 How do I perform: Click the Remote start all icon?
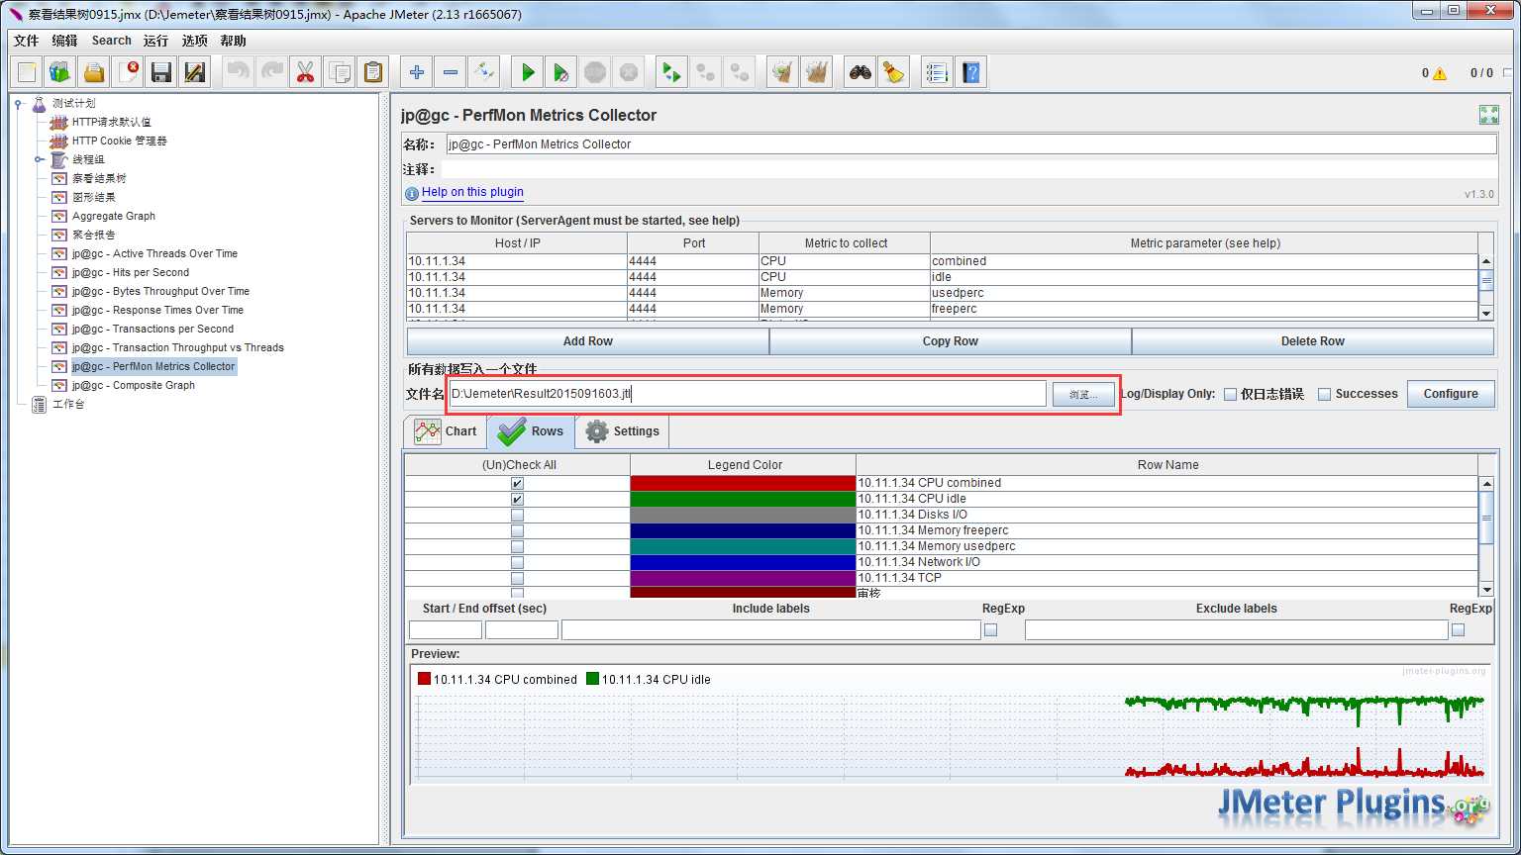[x=671, y=72]
